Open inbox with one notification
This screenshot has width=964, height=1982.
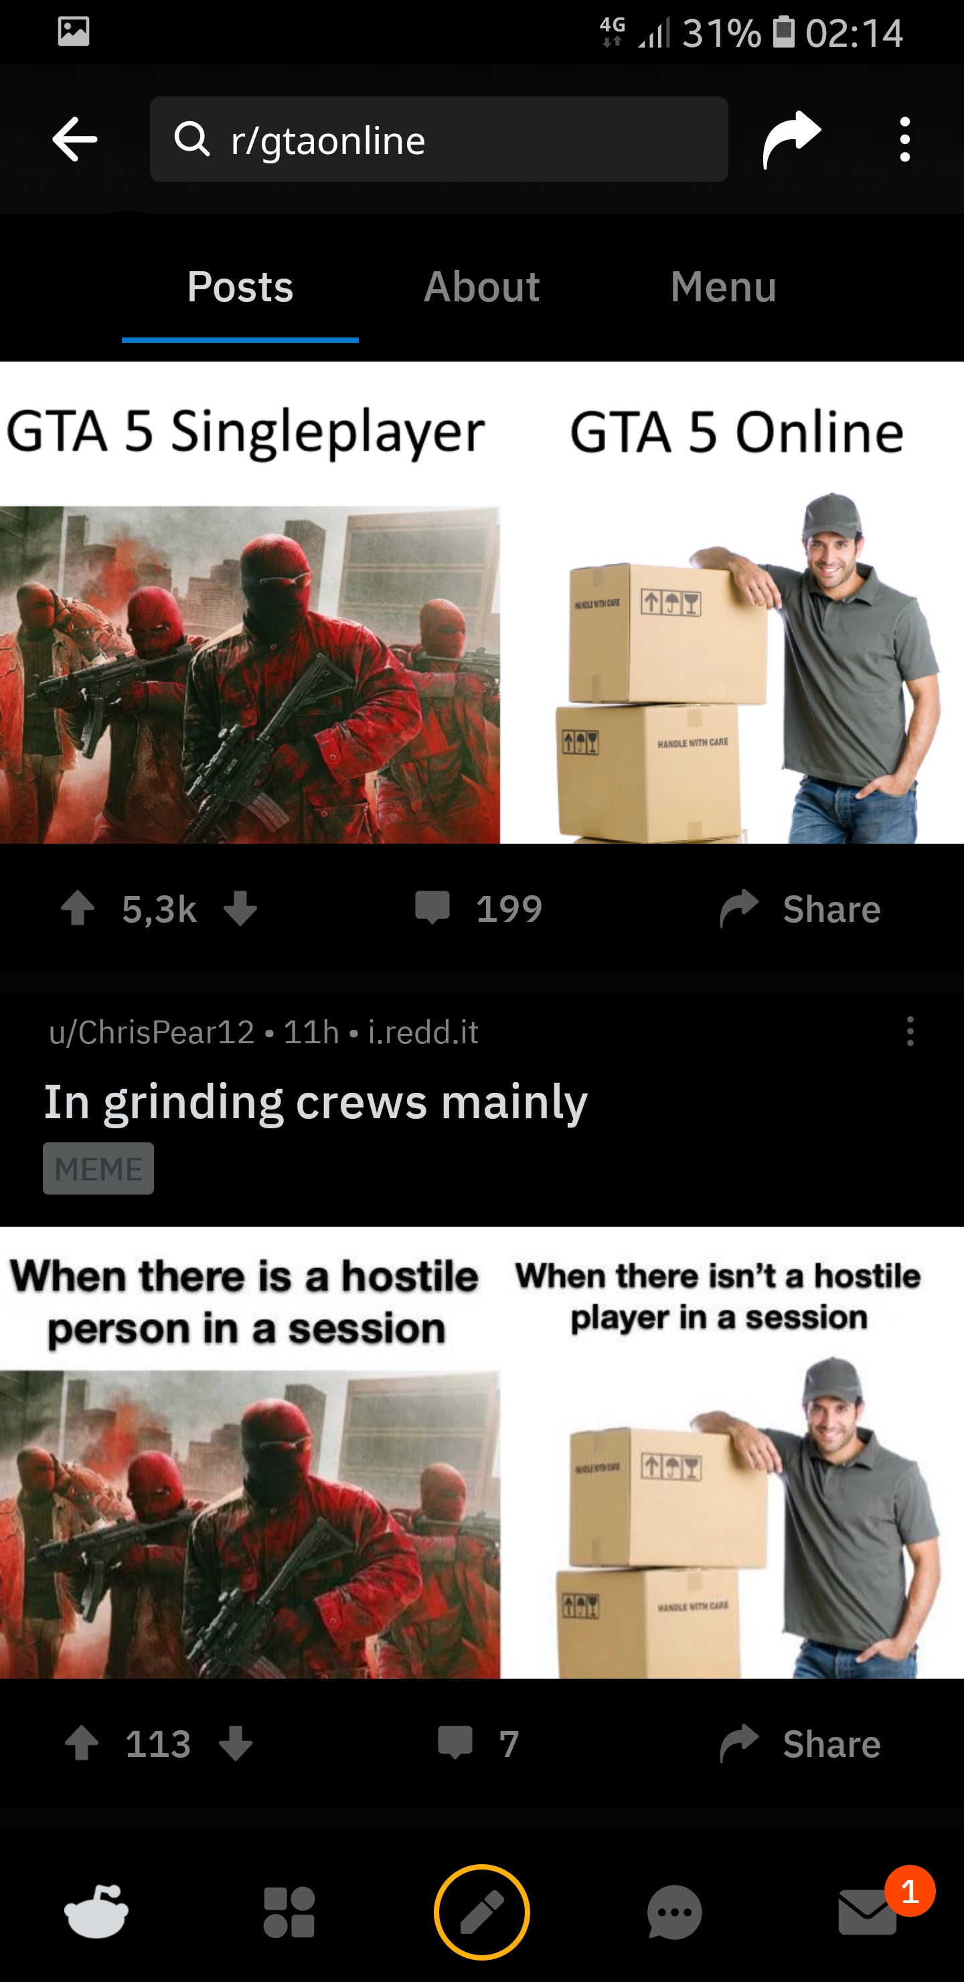868,1912
